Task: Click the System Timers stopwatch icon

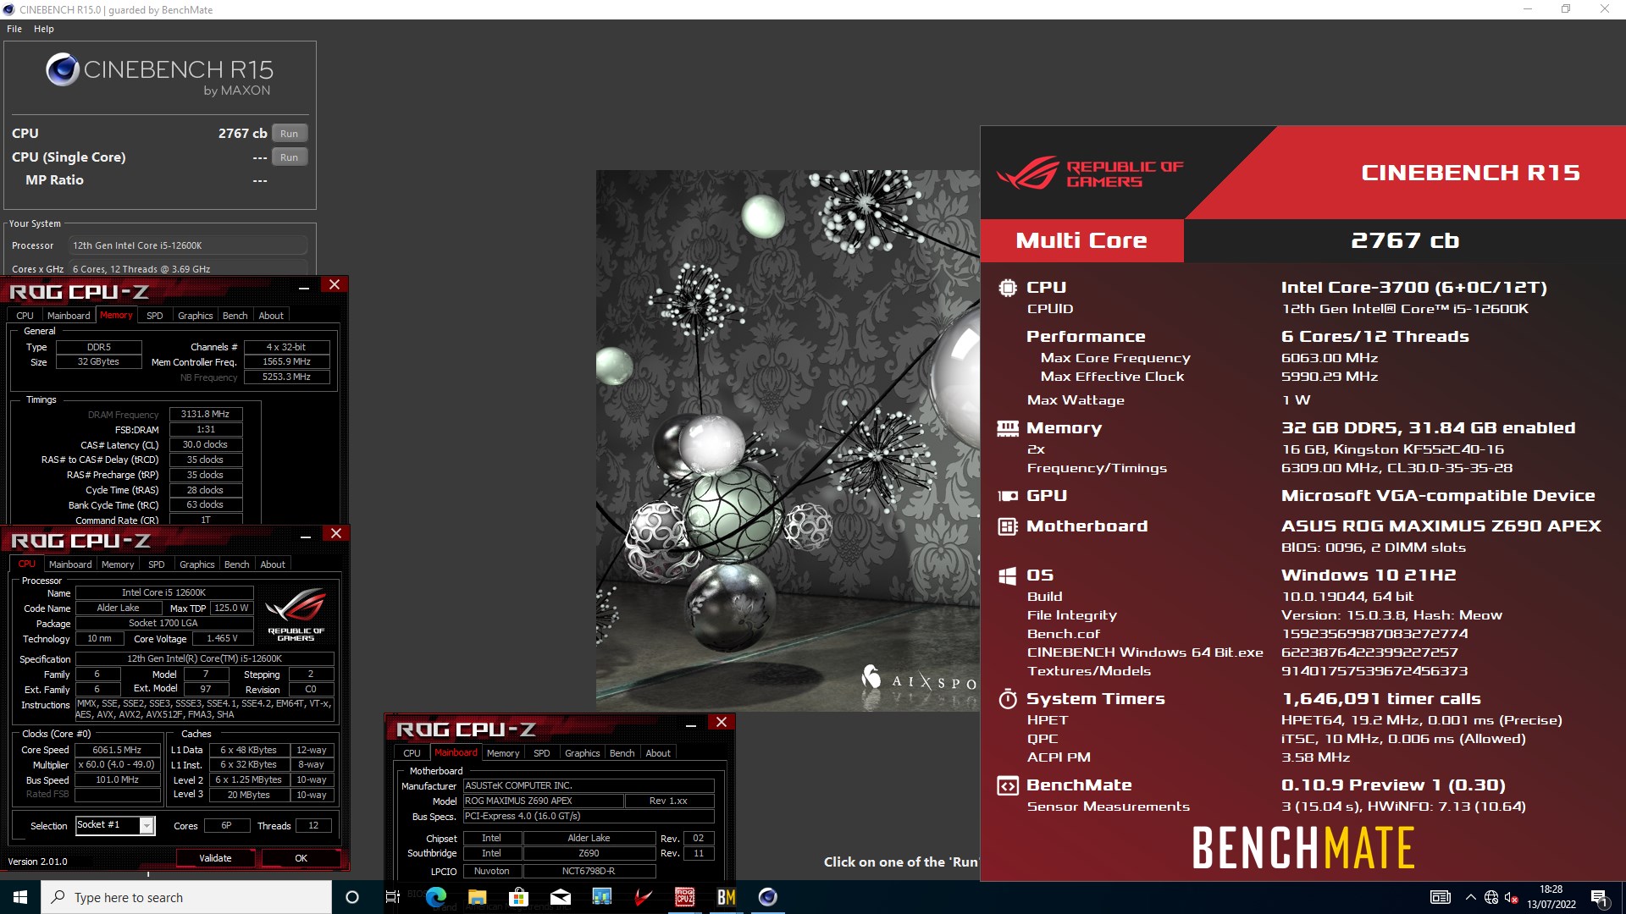Action: point(1007,699)
